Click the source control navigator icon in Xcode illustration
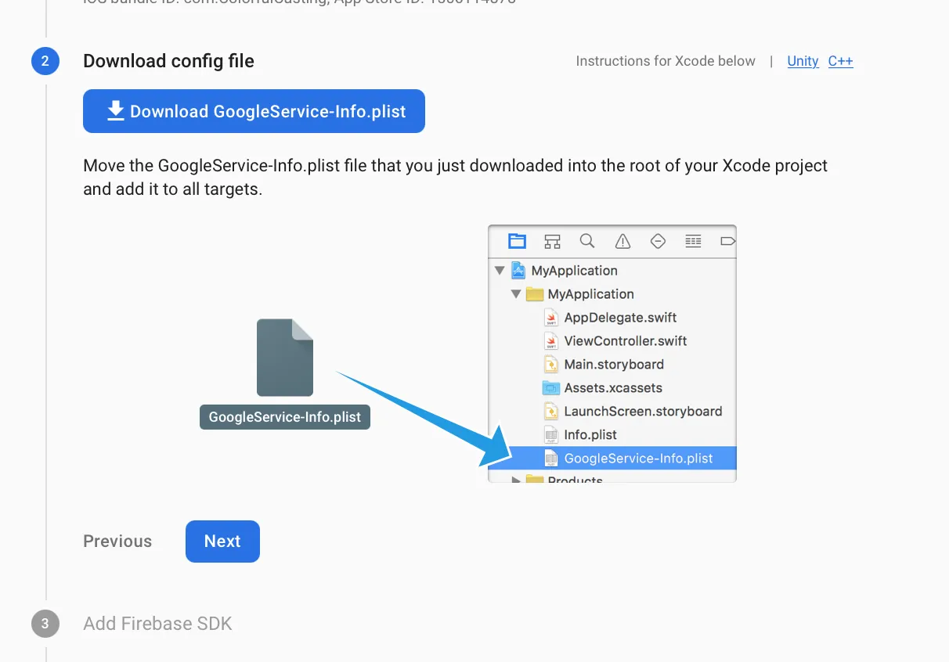The image size is (949, 662). [552, 241]
